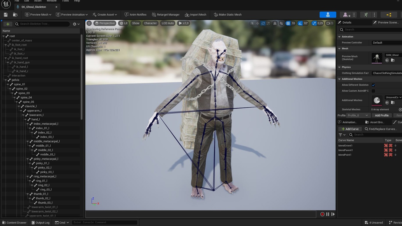Open the Content Drawer
Image resolution: width=402 pixels, height=226 pixels.
(x=14, y=223)
